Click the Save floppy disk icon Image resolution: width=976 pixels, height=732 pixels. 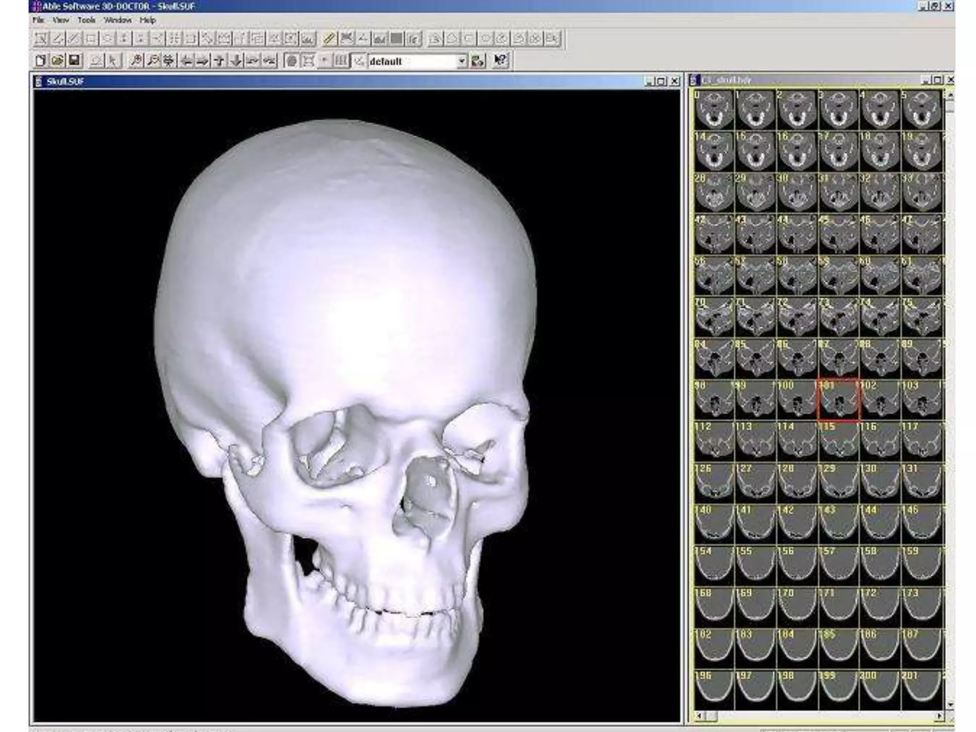74,61
